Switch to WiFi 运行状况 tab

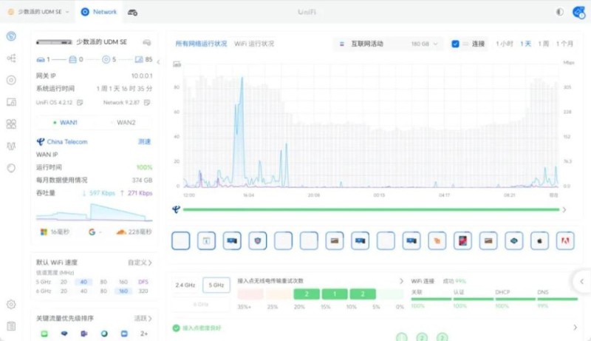pos(254,44)
